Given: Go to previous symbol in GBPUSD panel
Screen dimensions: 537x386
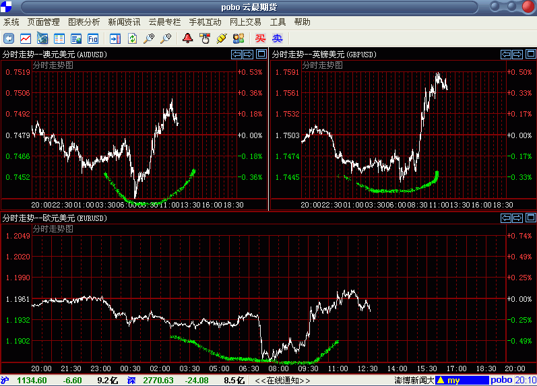Looking at the screenshot, I should click(x=506, y=54).
